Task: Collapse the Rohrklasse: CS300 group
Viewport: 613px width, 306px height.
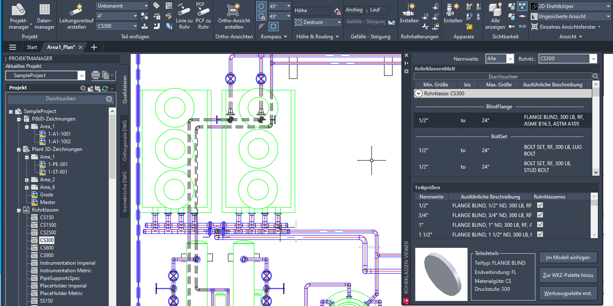Action: point(419,94)
